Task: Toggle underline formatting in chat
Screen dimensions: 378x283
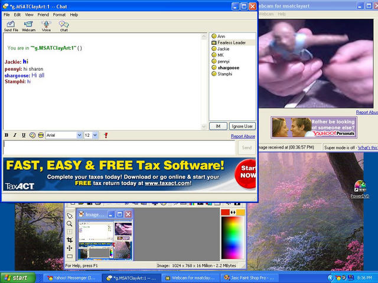Action: click(x=24, y=135)
